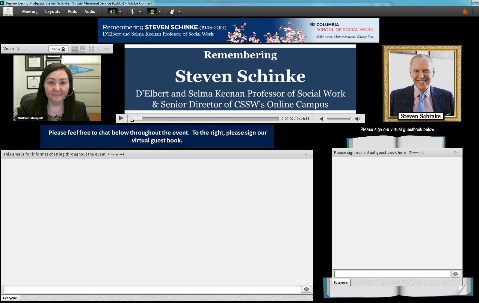Click the video player loud-volume speaker icon
Image resolution: width=479 pixels, height=303 pixels.
point(358,119)
